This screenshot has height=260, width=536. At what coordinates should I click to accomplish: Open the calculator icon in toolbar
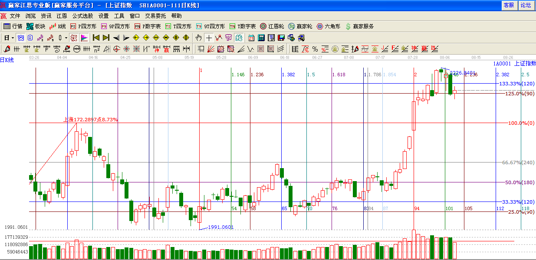[x=261, y=38]
